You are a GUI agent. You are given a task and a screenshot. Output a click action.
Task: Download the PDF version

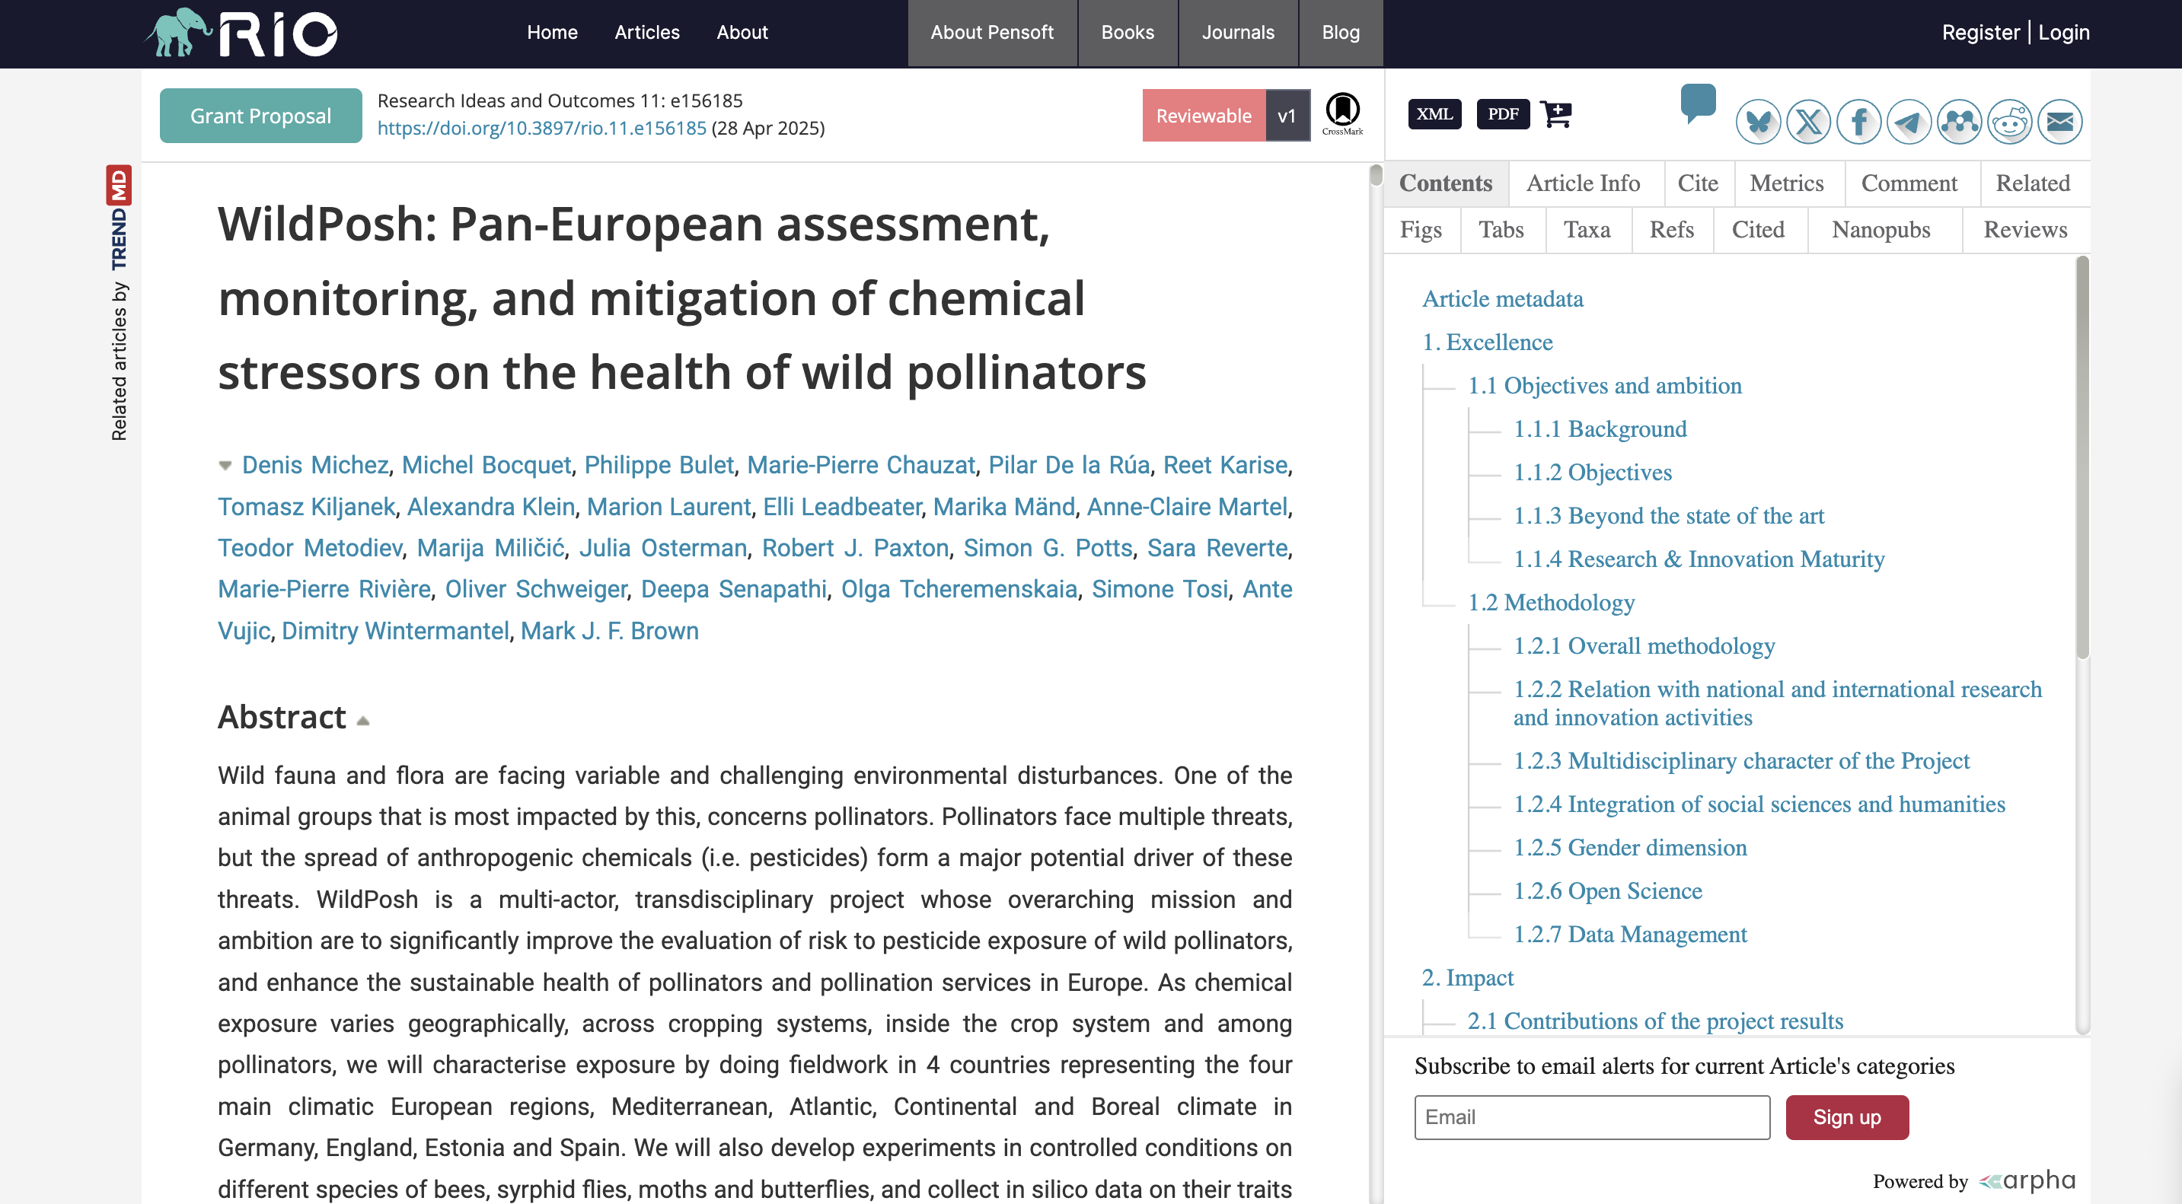(x=1503, y=113)
